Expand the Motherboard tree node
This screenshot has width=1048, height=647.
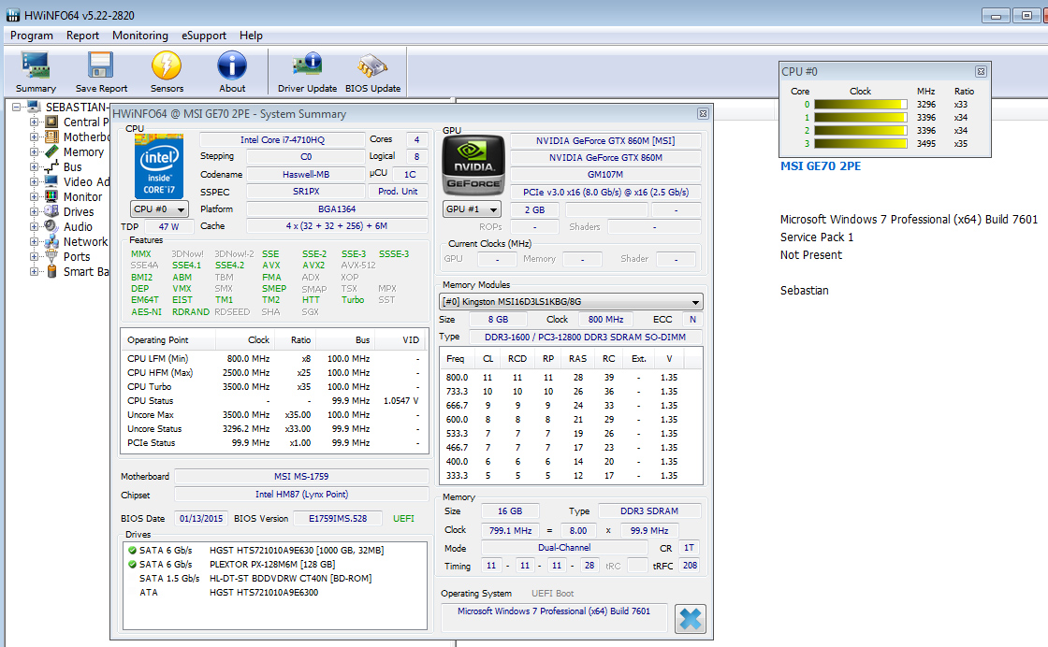coord(34,137)
